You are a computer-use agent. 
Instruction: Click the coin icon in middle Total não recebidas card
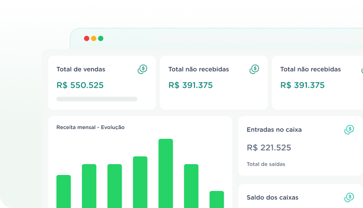[x=254, y=69]
